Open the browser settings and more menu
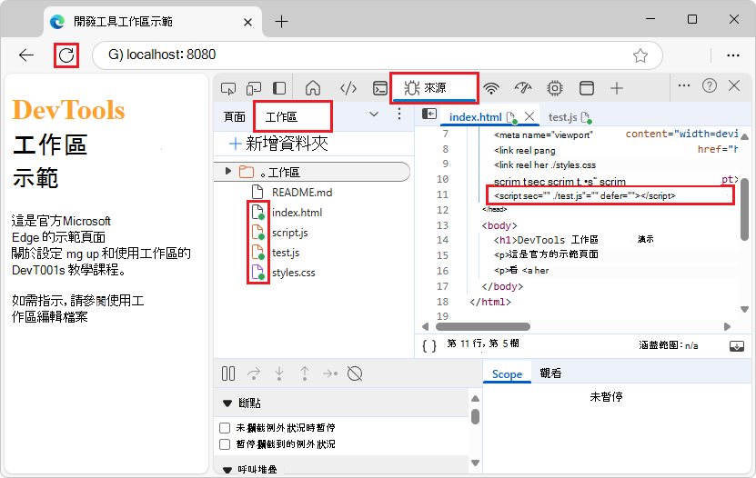Image resolution: width=756 pixels, height=478 pixels. click(x=733, y=55)
